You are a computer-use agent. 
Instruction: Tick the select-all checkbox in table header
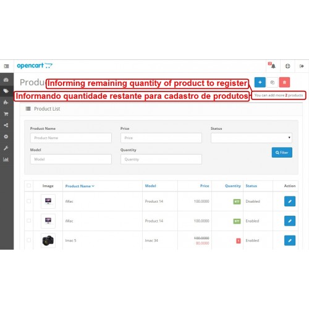tap(29, 185)
